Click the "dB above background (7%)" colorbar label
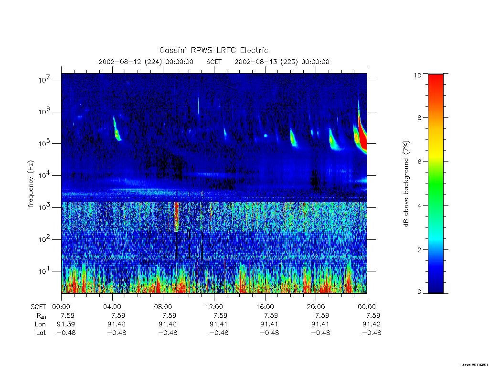The height and width of the screenshot is (367, 489). click(406, 184)
